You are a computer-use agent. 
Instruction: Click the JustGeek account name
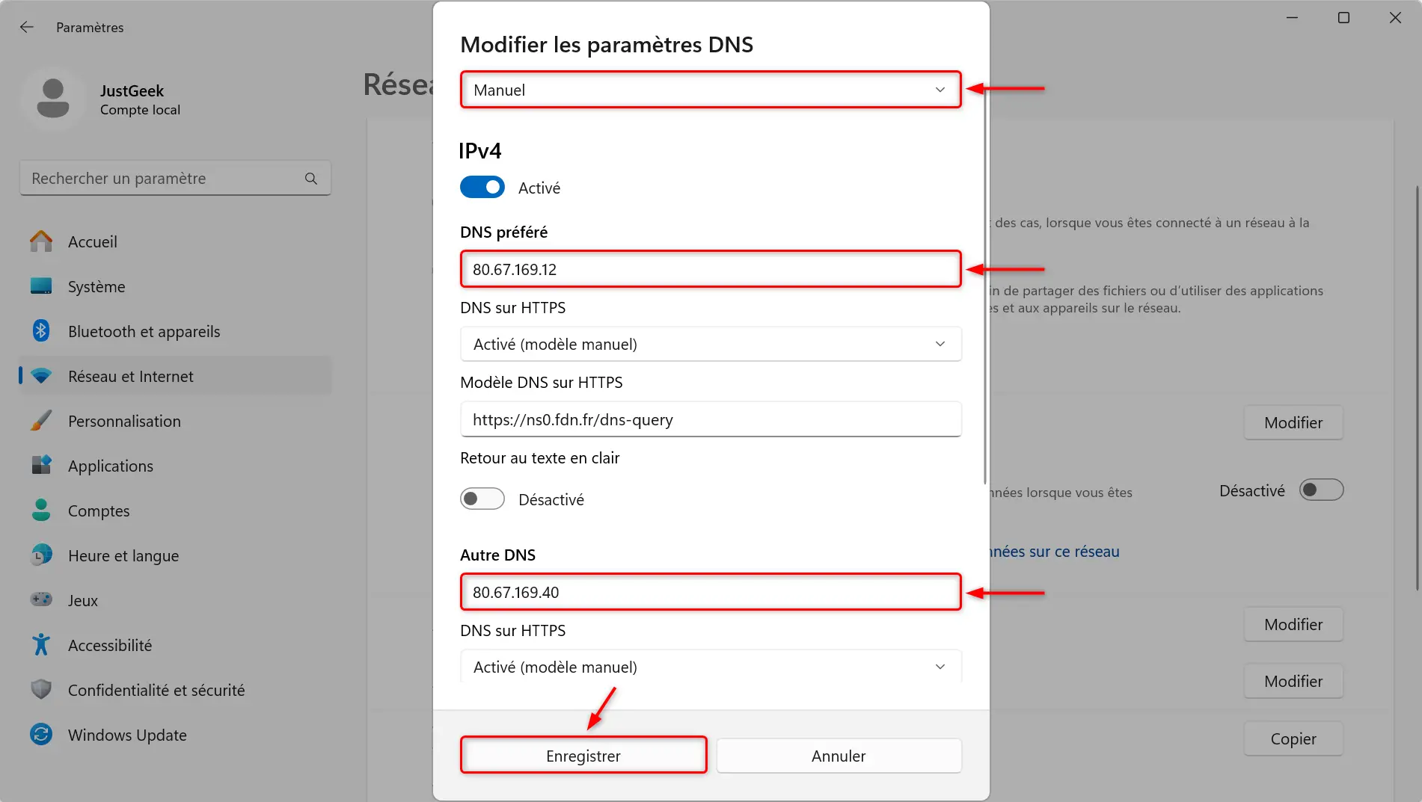pos(132,90)
